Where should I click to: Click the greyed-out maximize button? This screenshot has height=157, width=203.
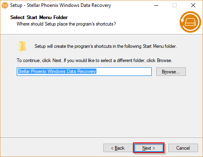(175, 5)
